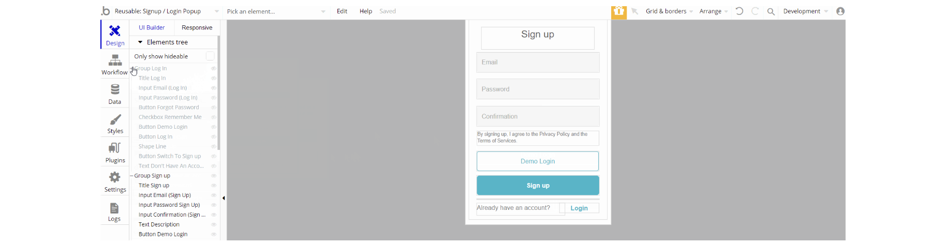Open the Styles section

pos(115,124)
